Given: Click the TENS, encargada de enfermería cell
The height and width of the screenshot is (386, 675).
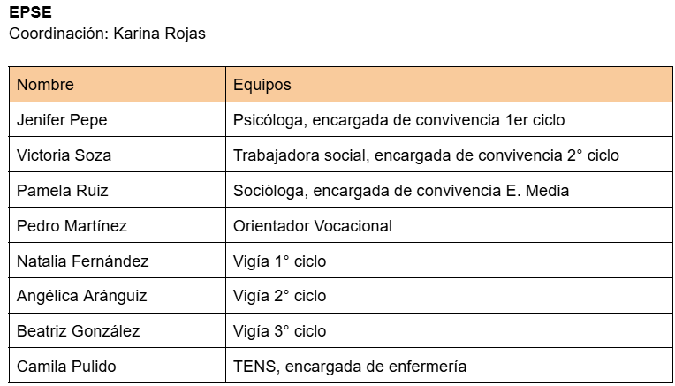Looking at the screenshot, I should point(349,366).
